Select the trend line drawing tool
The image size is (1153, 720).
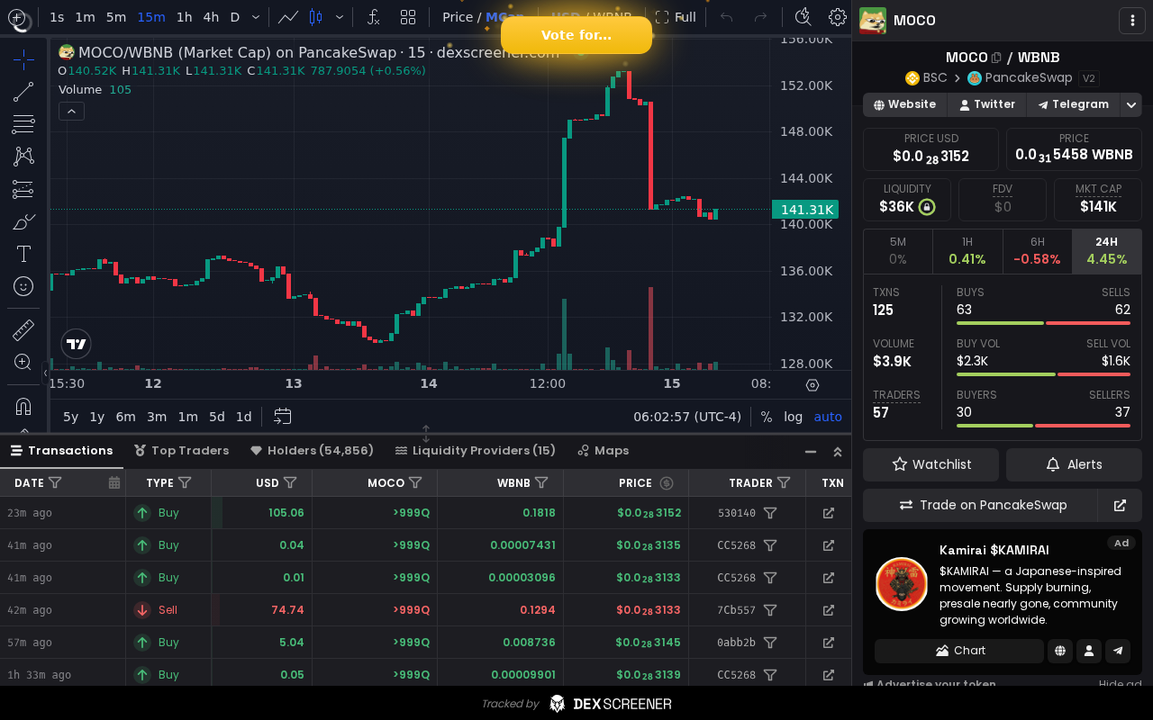(x=23, y=92)
